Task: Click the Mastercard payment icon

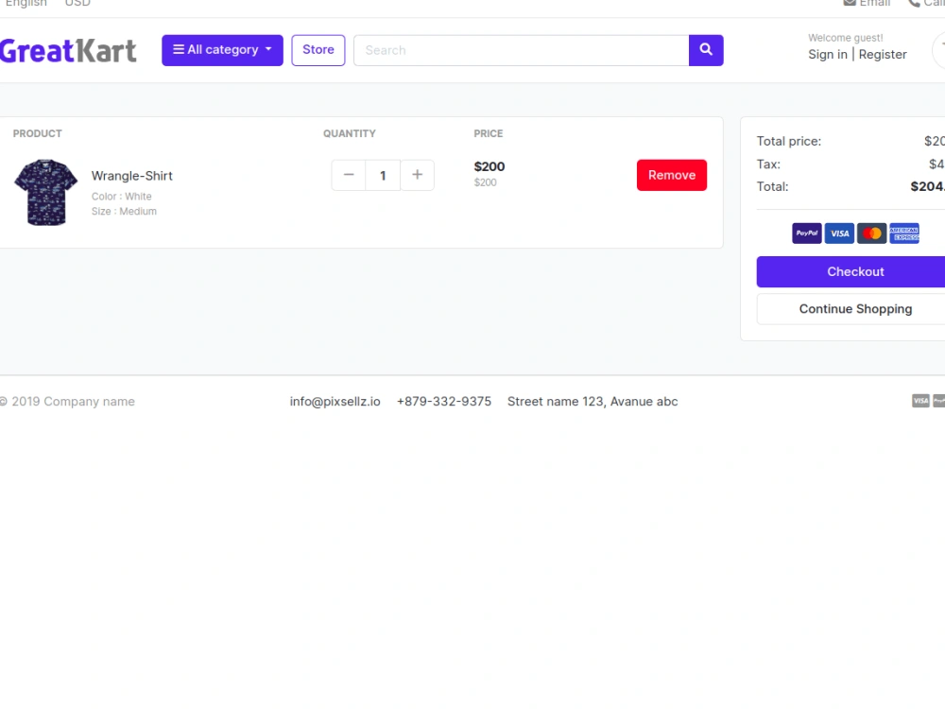Action: point(871,233)
